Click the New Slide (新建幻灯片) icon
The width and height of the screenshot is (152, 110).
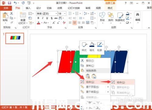23,15
